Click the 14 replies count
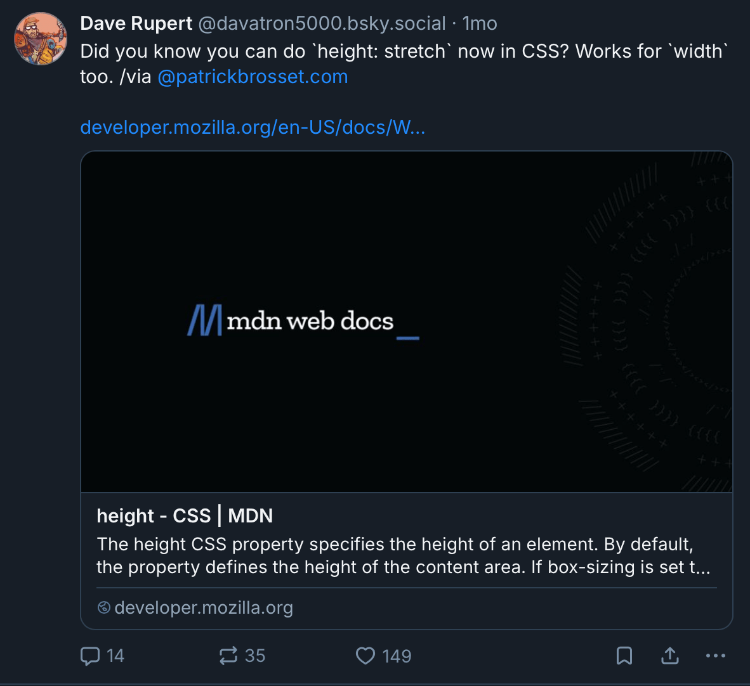Image resolution: width=750 pixels, height=686 pixels. point(115,656)
